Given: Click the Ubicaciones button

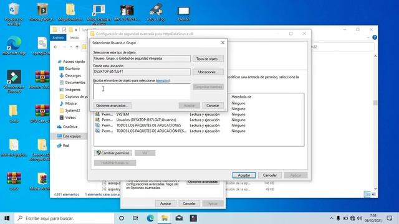Looking at the screenshot, I should pos(208,72).
